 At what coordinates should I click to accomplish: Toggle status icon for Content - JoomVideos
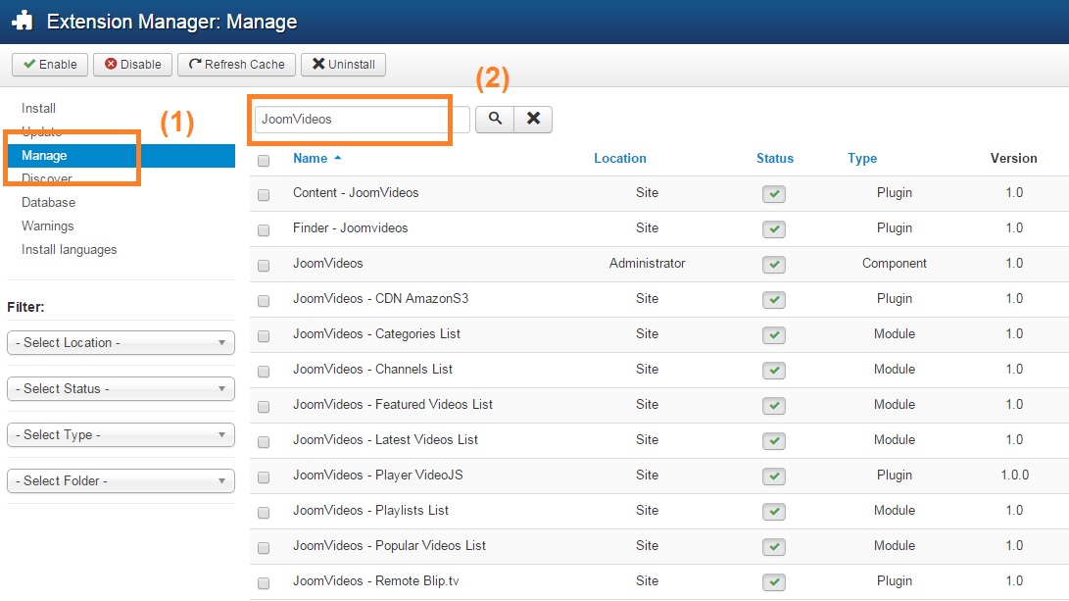coord(774,194)
